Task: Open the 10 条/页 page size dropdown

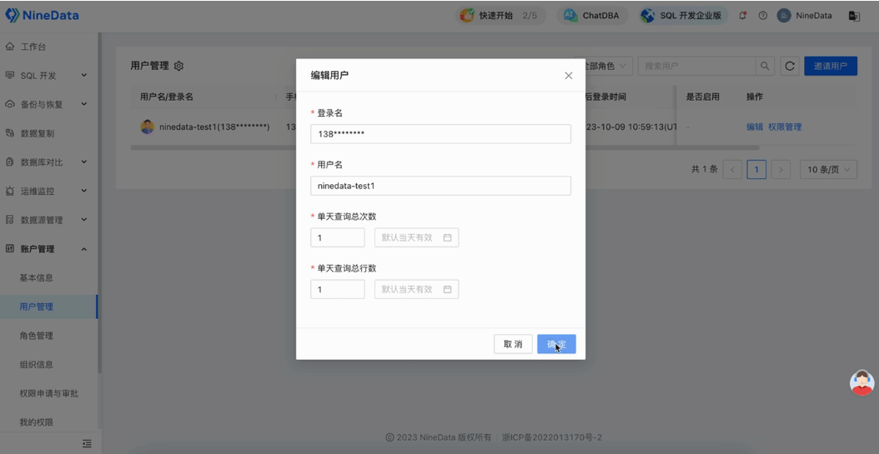Action: (x=827, y=170)
